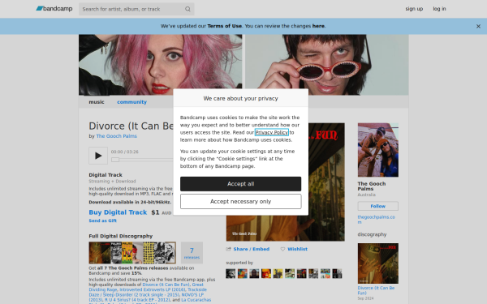Screen dimensions: 487x304
Task: Click Send as Gift
Action: point(103,221)
